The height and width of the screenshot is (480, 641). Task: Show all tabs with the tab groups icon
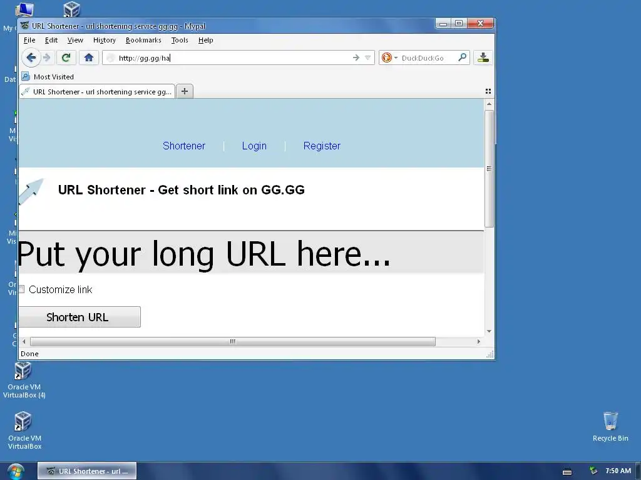pos(488,91)
